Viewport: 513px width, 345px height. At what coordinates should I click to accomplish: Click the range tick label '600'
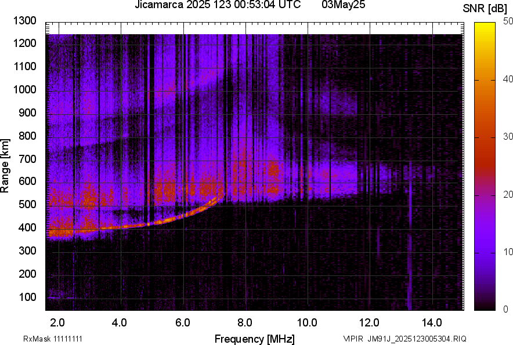[27, 181]
